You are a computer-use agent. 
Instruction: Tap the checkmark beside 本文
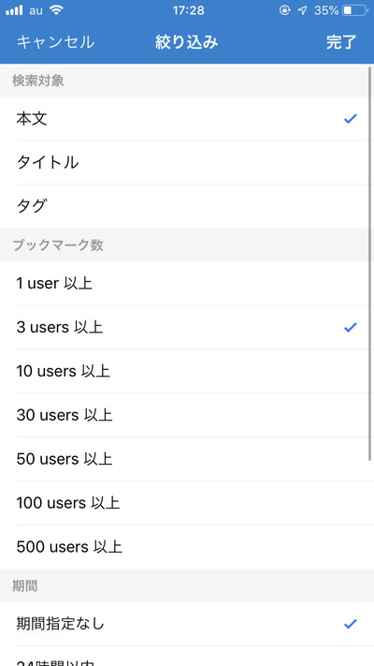[x=351, y=119]
